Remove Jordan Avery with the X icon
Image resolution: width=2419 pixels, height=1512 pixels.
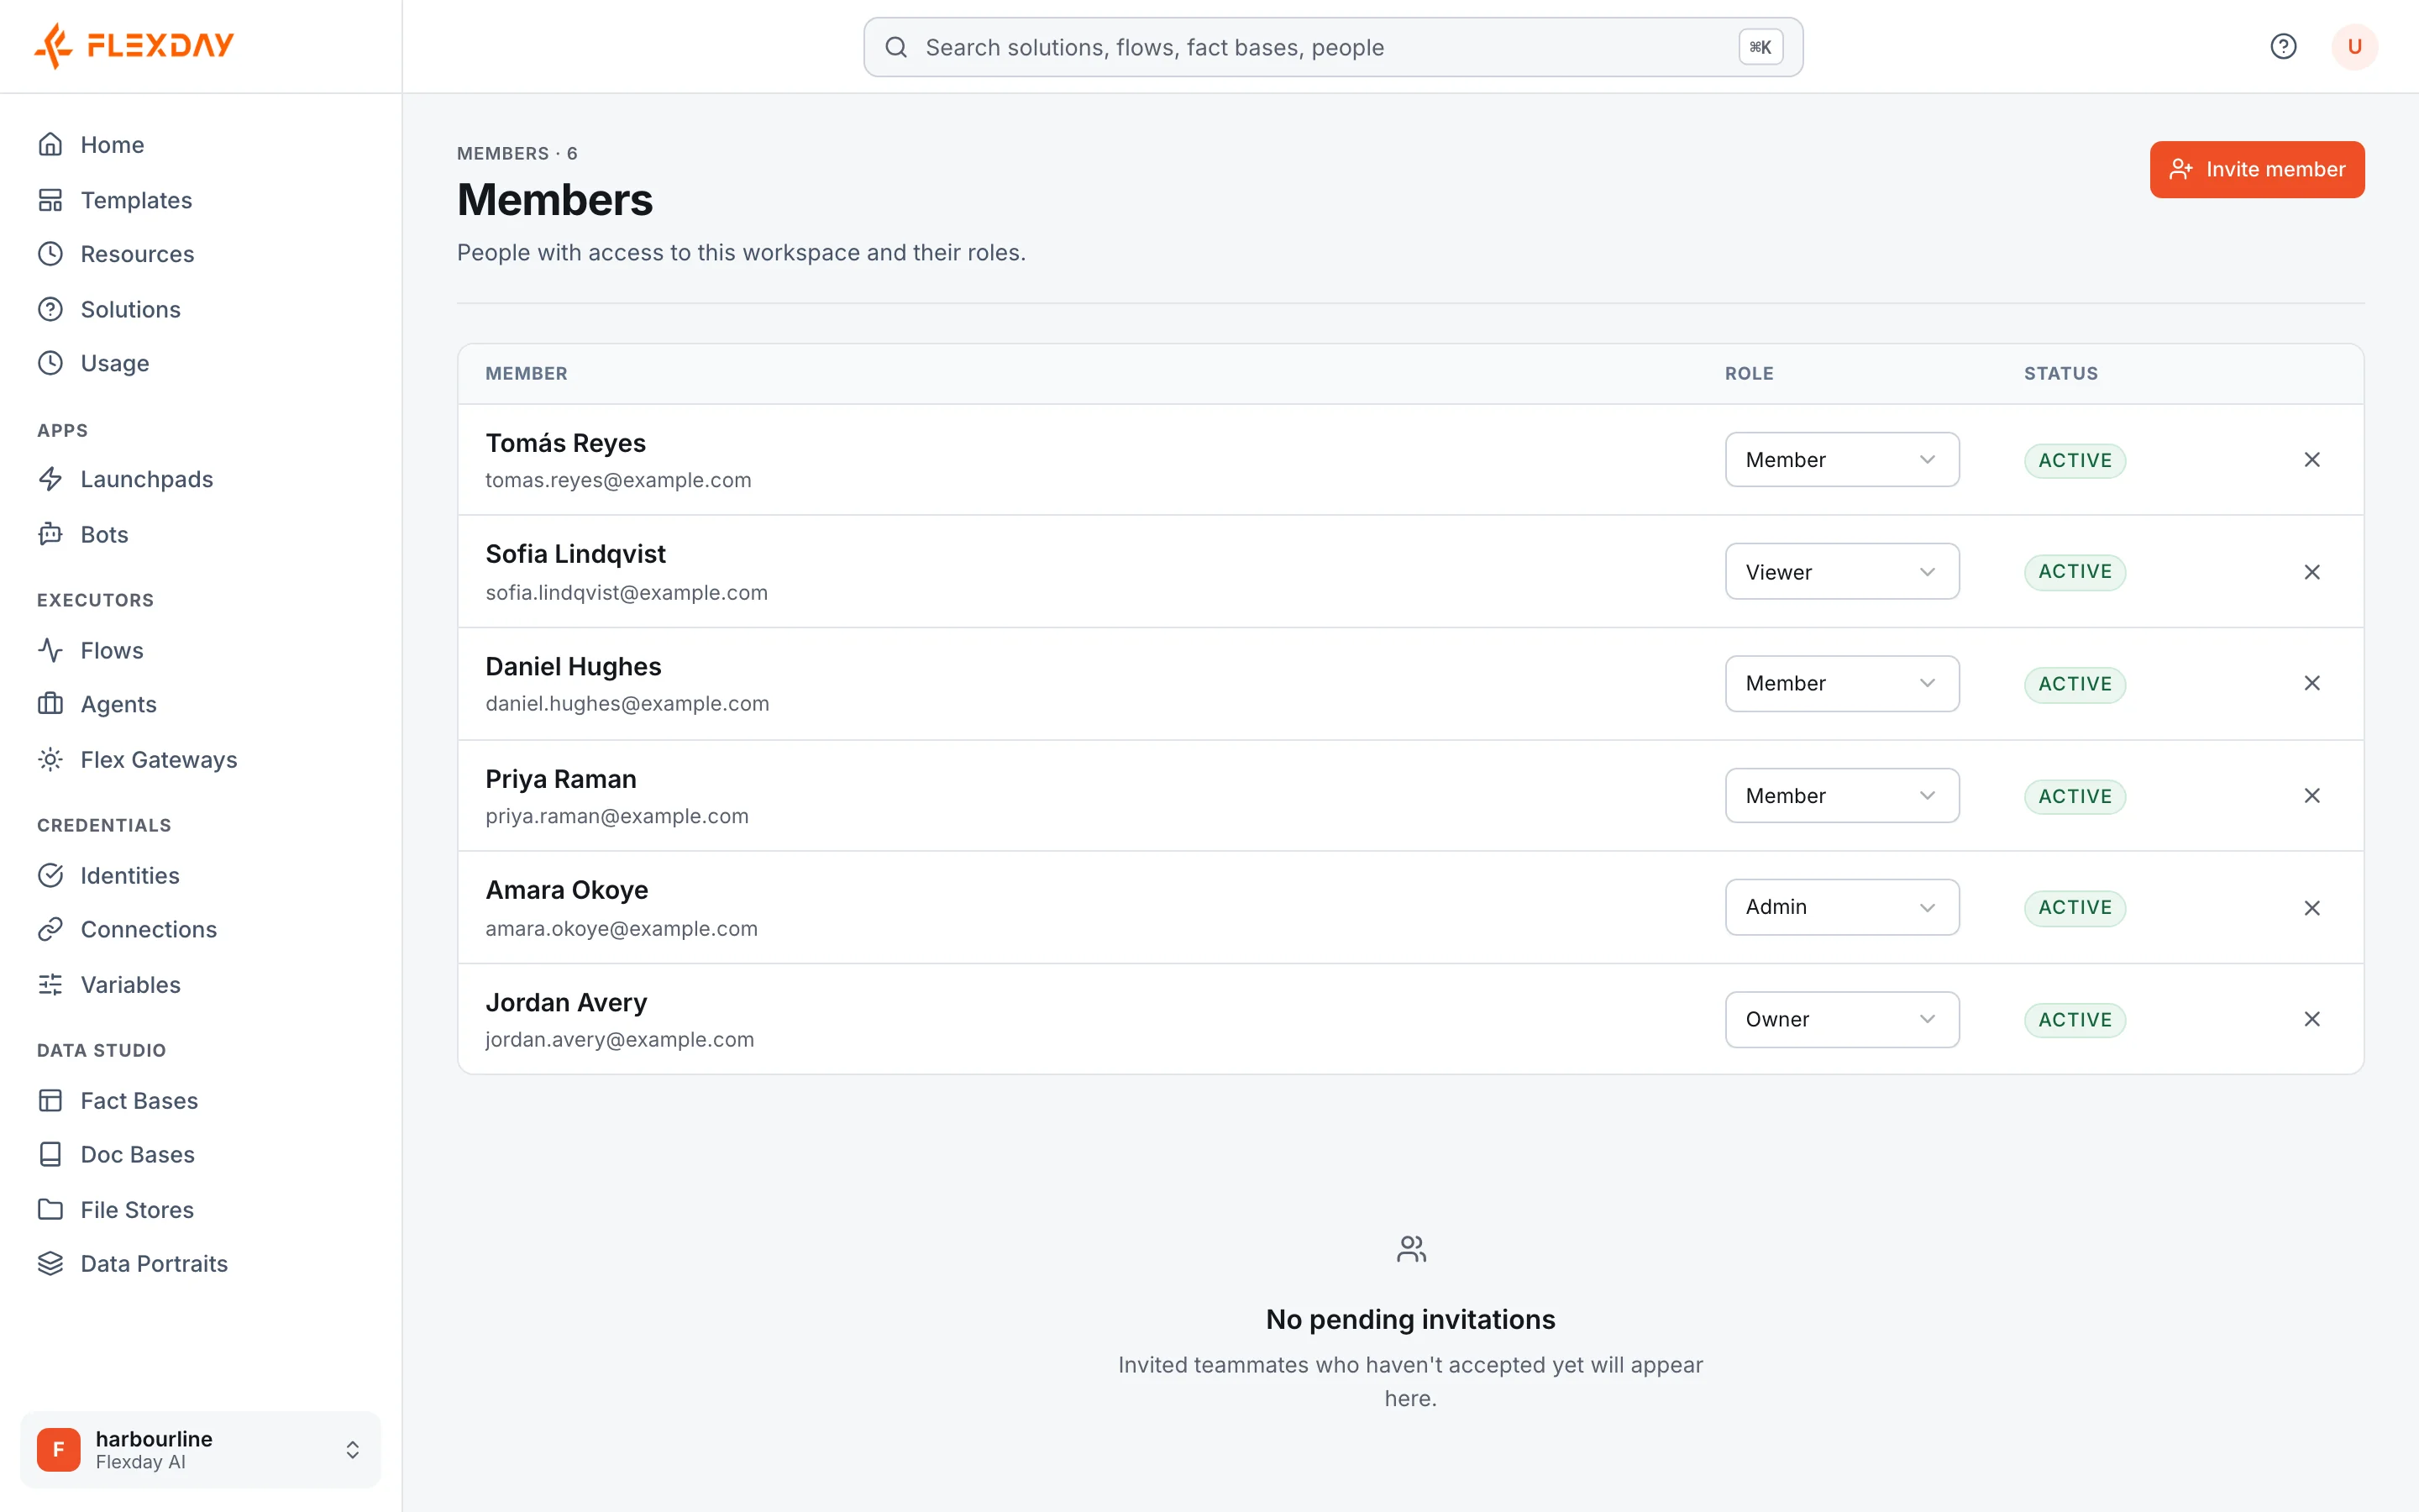[2312, 1019]
